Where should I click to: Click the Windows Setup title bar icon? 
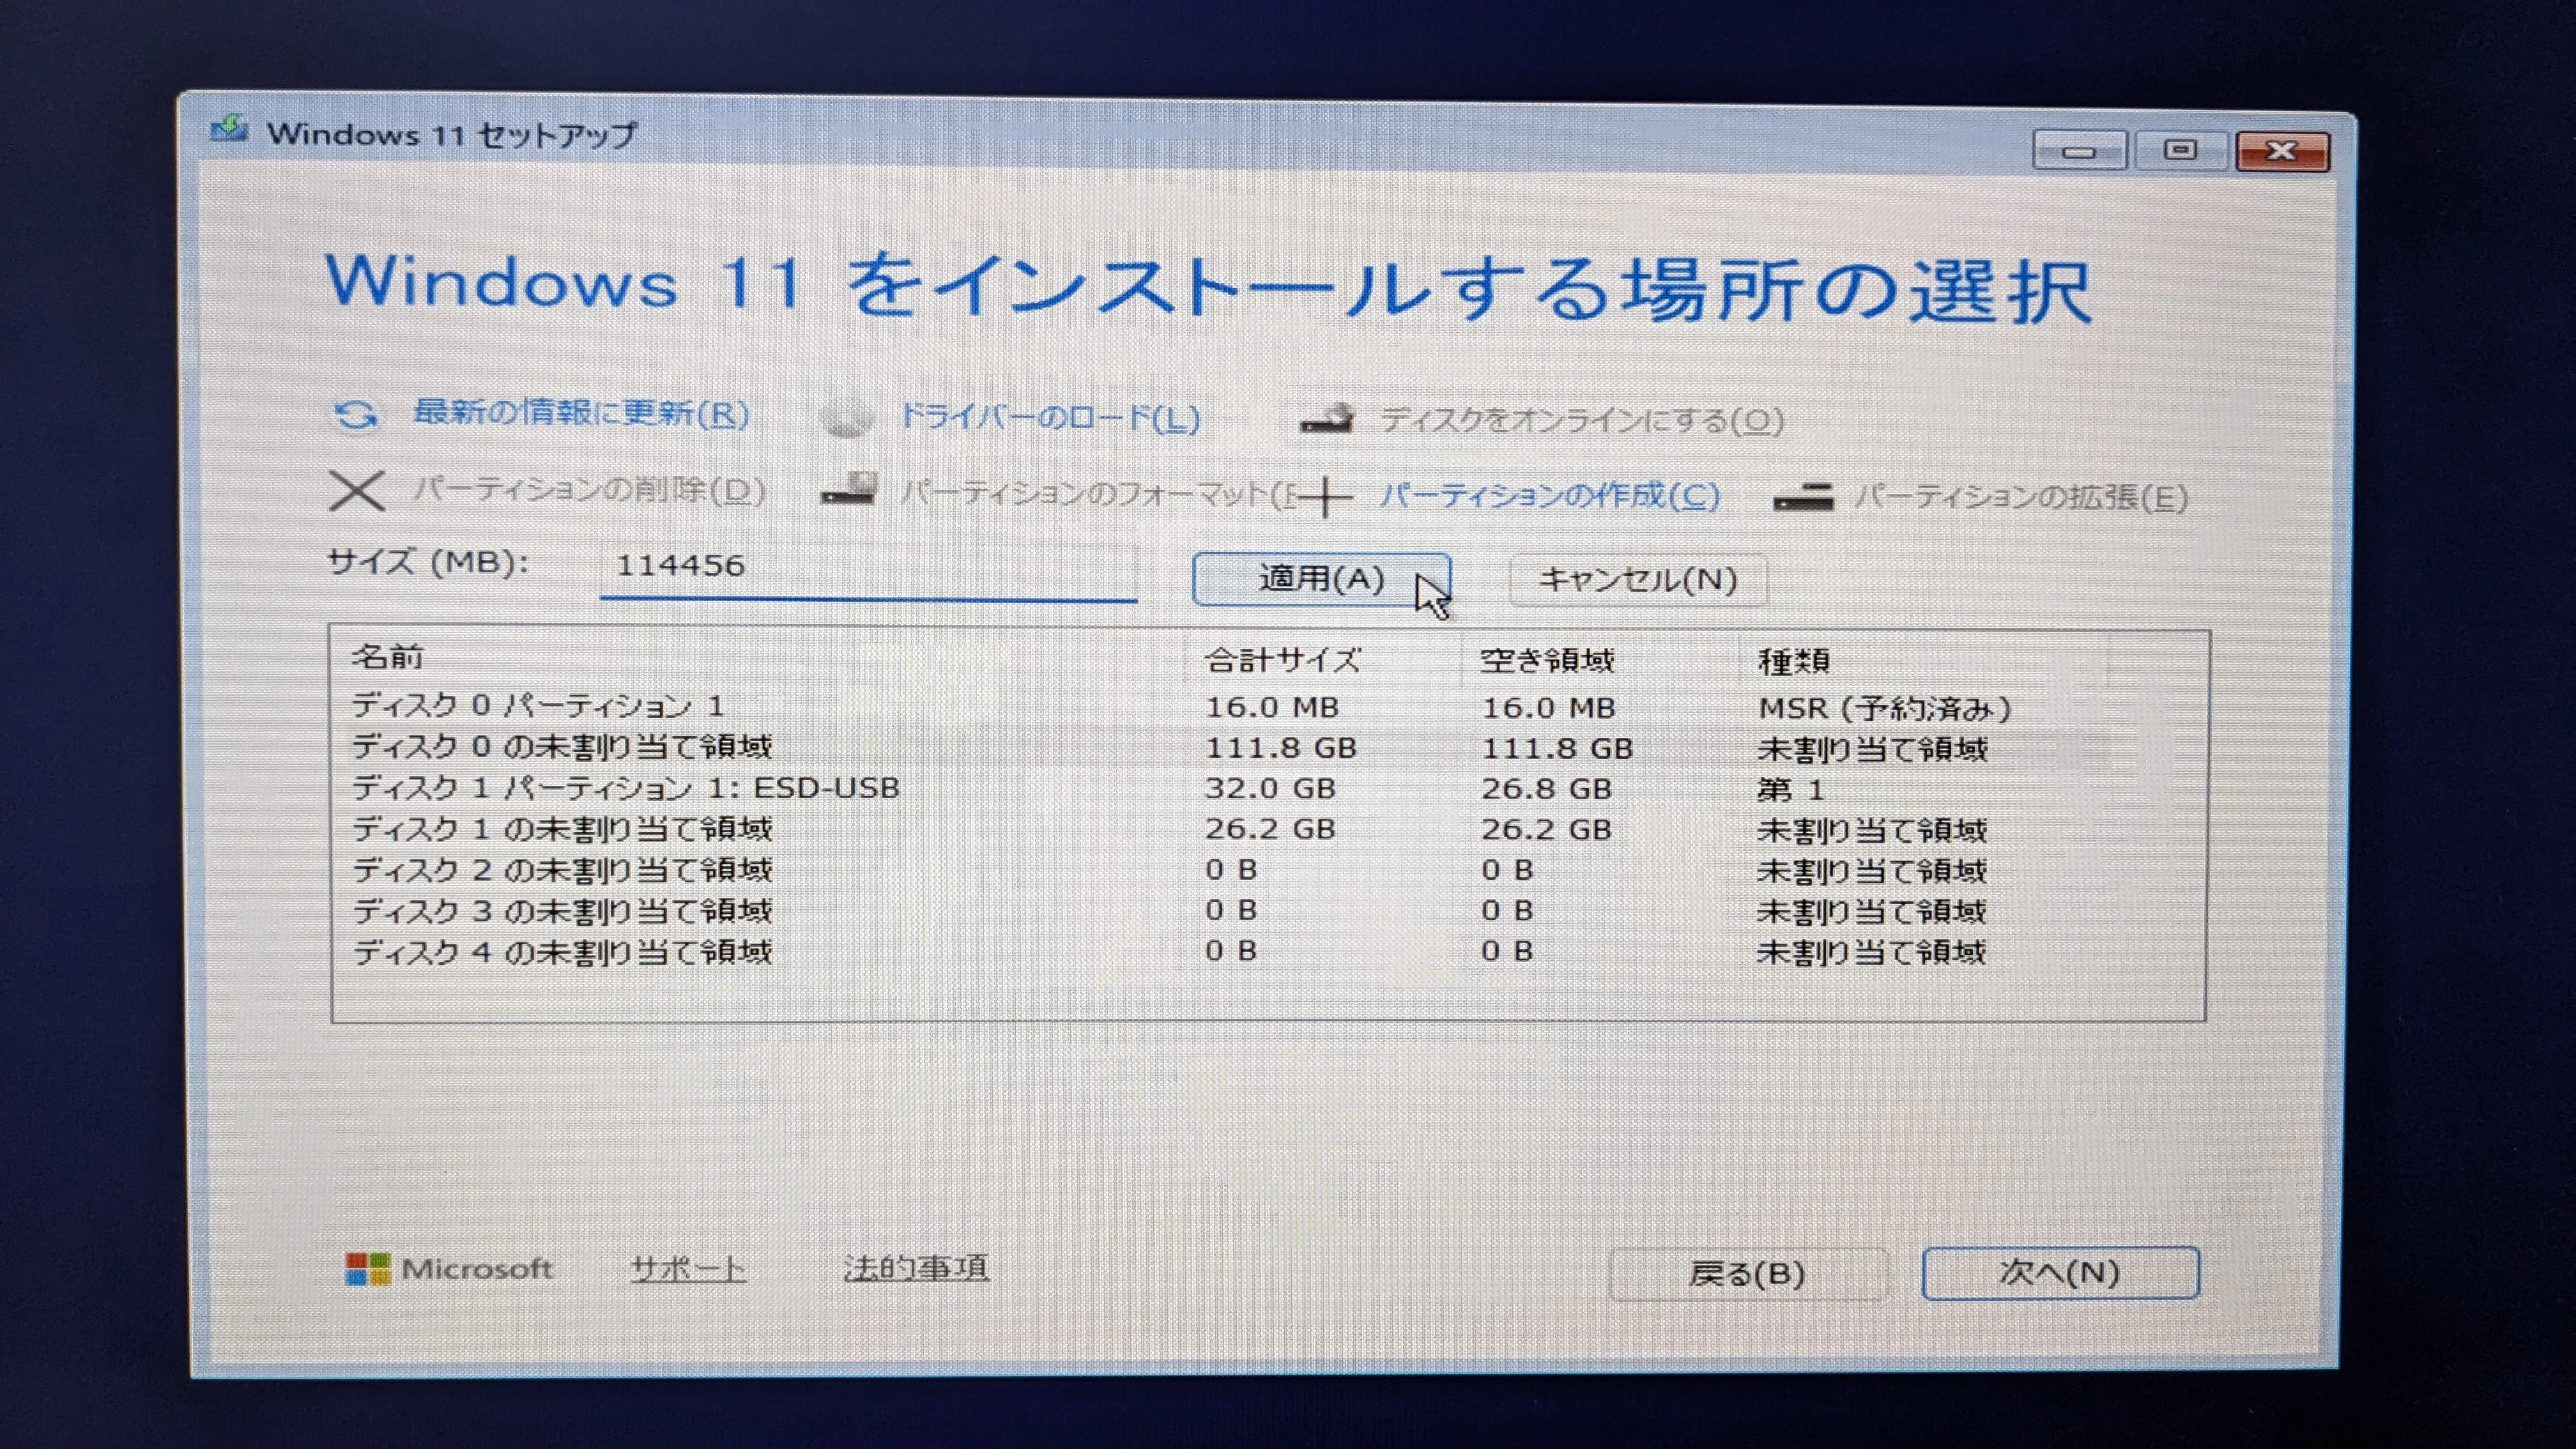(229, 130)
